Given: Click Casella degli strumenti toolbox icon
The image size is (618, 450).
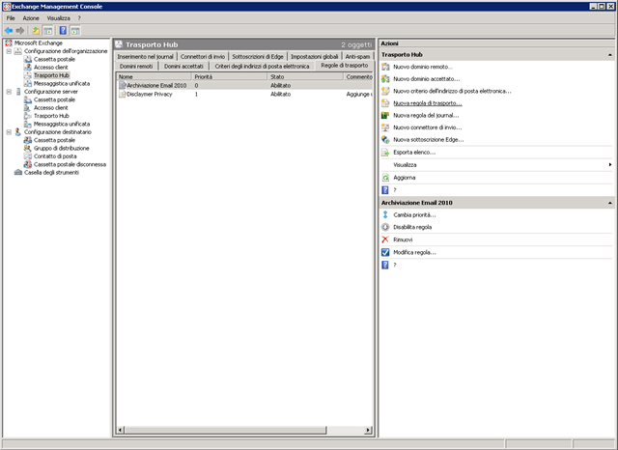Looking at the screenshot, I should click(18, 173).
